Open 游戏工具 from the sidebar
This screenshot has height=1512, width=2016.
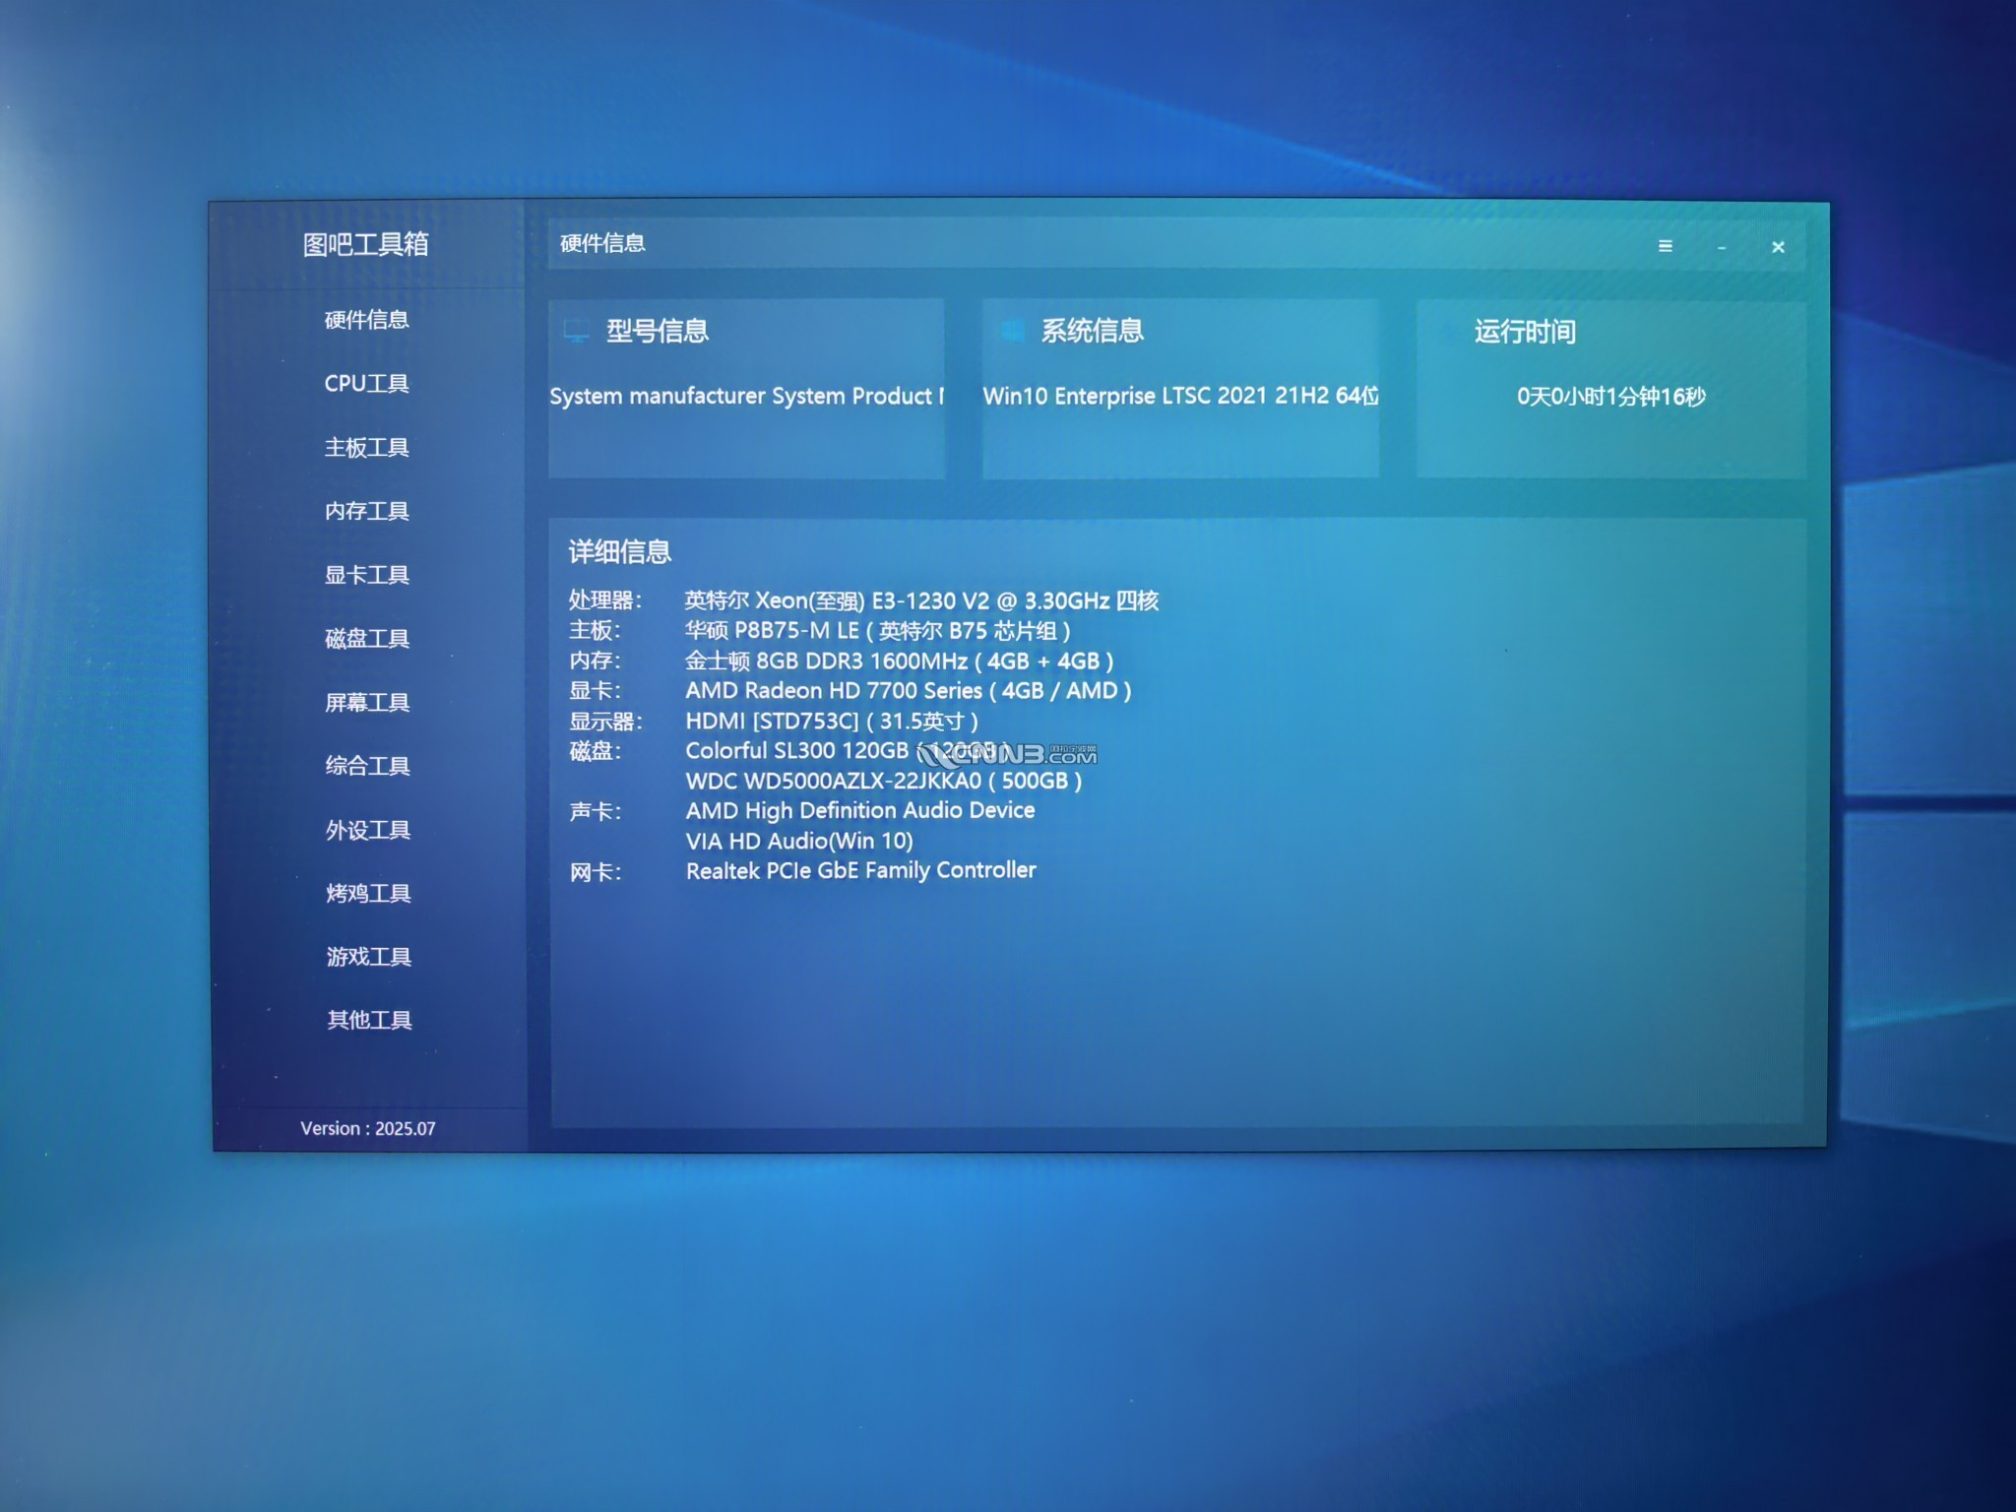pos(368,957)
